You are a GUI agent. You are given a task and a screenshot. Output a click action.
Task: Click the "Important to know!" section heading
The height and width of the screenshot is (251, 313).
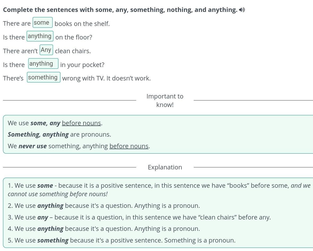click(x=165, y=100)
